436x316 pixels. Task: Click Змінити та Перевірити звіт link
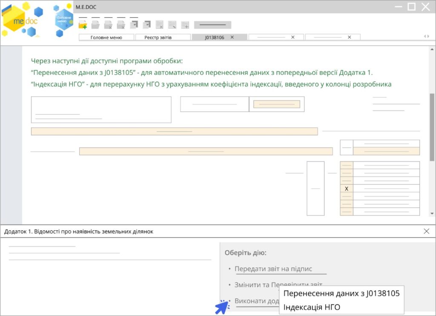[278, 284]
